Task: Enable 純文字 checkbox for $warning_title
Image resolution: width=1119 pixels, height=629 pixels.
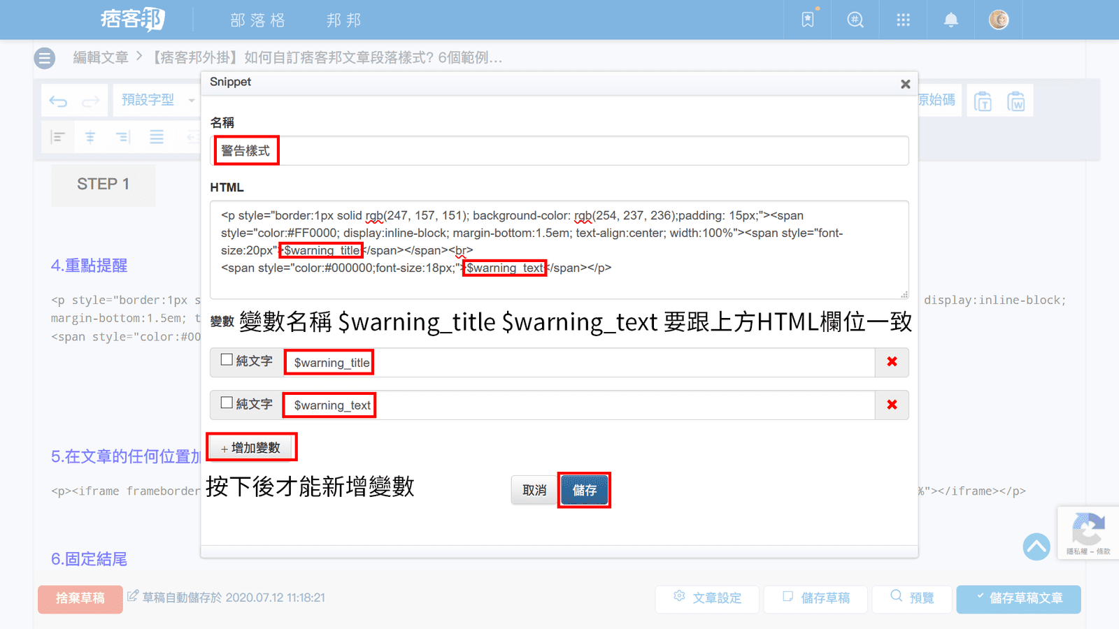Action: click(x=227, y=360)
